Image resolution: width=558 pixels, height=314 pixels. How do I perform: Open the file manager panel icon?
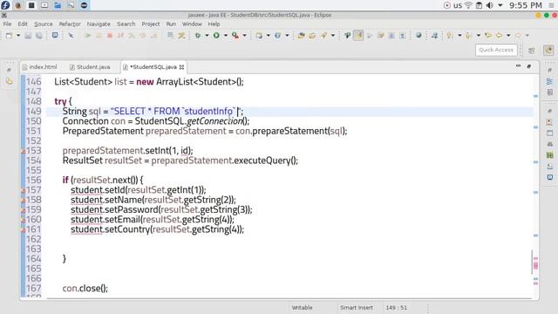58,5
